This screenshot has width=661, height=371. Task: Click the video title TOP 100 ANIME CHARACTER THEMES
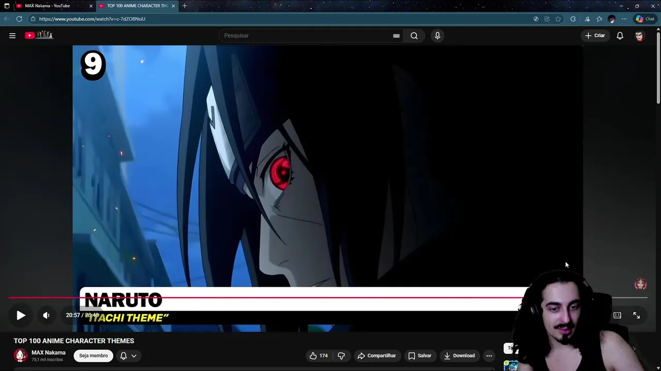[74, 341]
